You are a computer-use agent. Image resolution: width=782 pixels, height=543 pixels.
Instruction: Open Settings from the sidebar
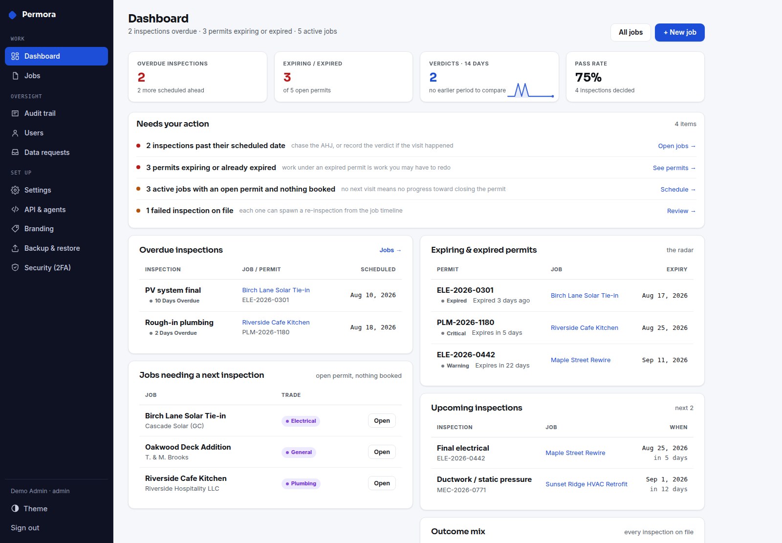[x=56, y=190]
